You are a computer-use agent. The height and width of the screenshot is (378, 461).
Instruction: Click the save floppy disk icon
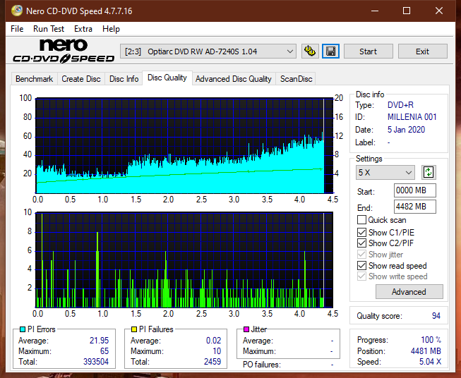330,51
